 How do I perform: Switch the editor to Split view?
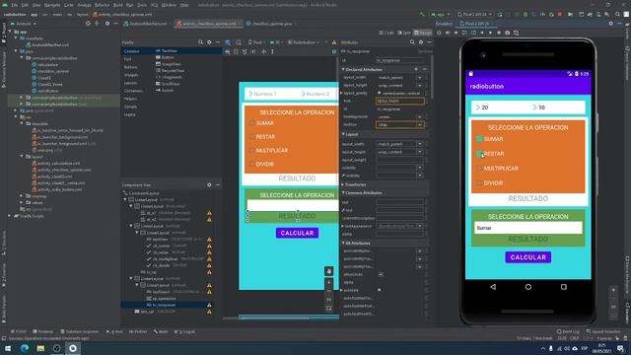click(x=404, y=33)
